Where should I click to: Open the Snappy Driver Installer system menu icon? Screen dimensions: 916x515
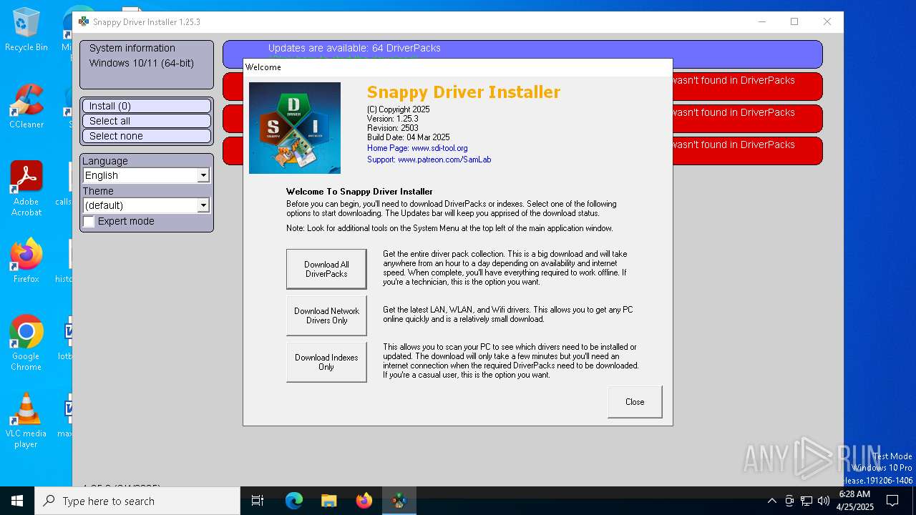(84, 22)
